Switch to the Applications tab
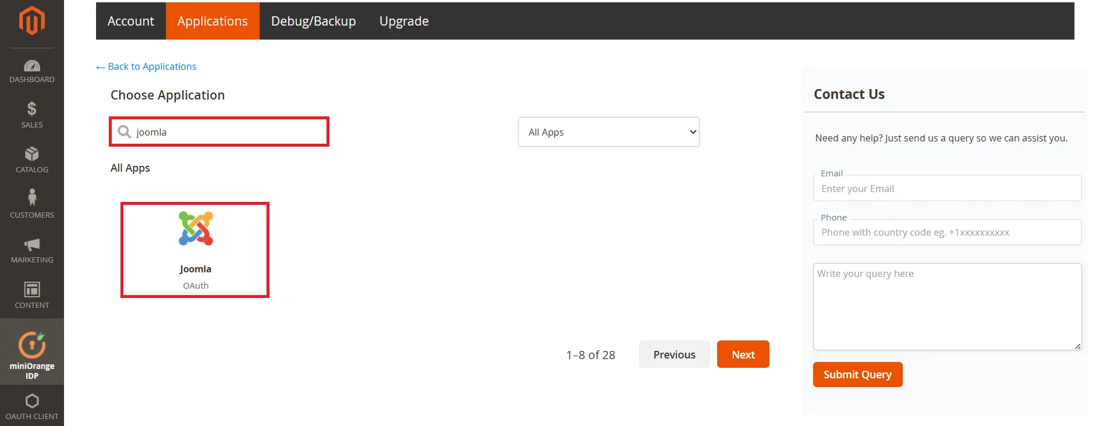 pyautogui.click(x=212, y=21)
